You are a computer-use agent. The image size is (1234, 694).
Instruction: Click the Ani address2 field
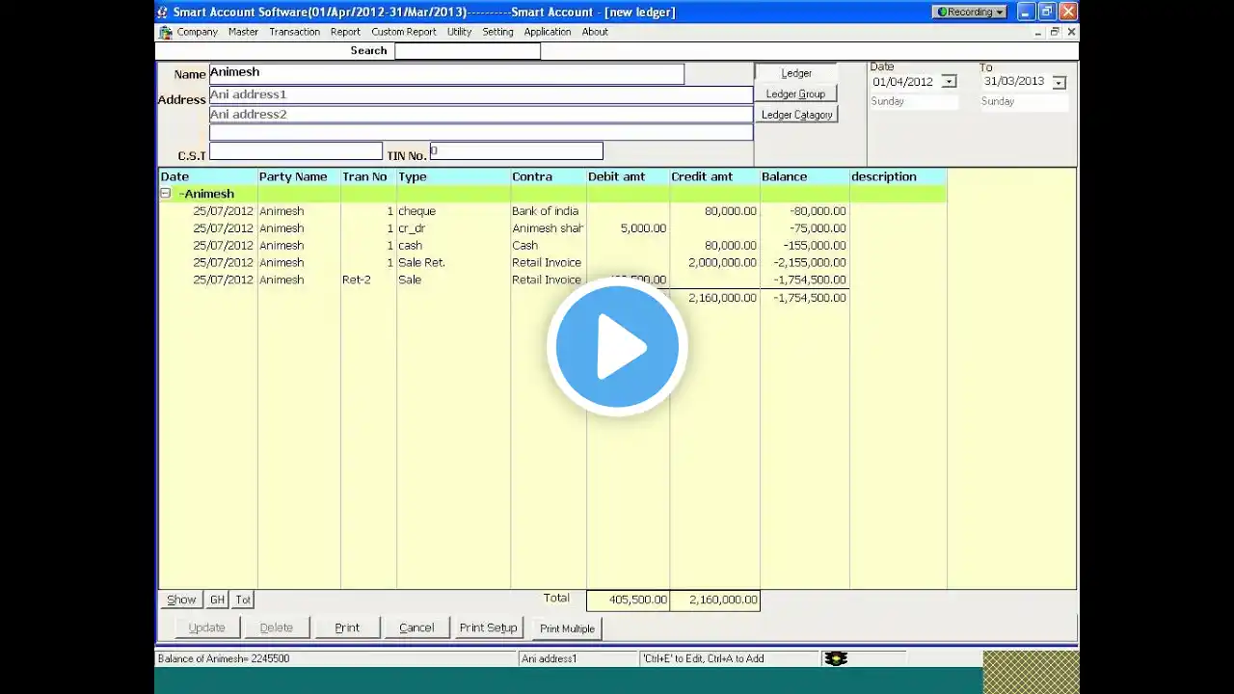481,114
